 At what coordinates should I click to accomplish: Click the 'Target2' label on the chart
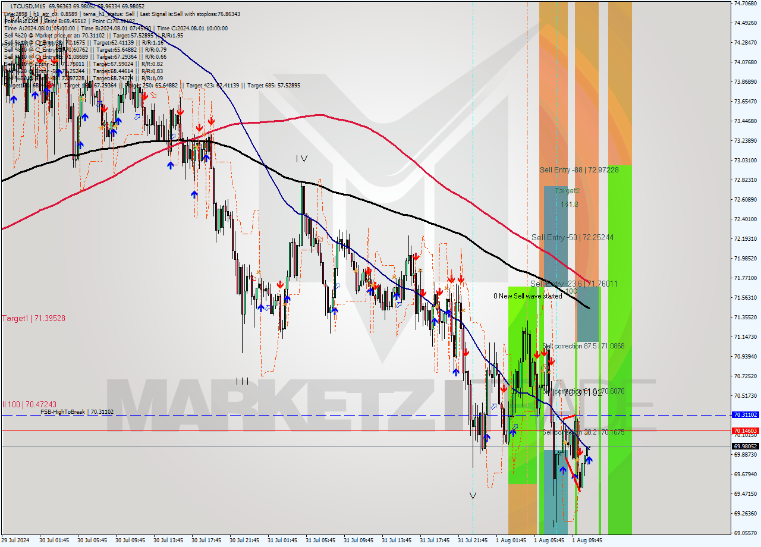pyautogui.click(x=567, y=191)
